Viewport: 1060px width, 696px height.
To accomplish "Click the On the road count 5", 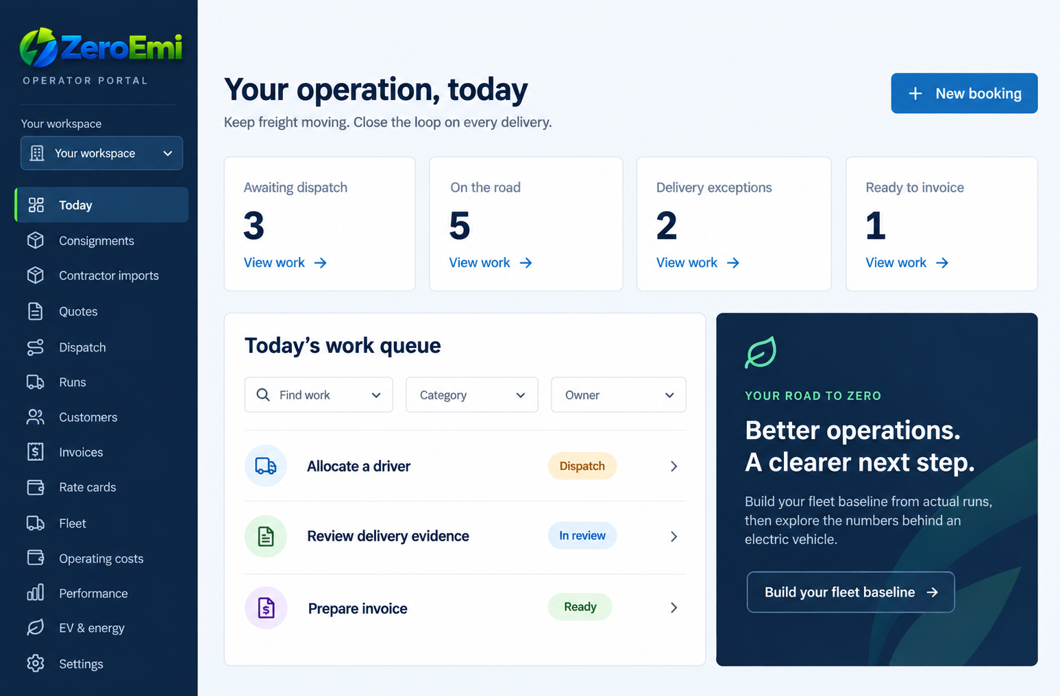I will [x=460, y=225].
